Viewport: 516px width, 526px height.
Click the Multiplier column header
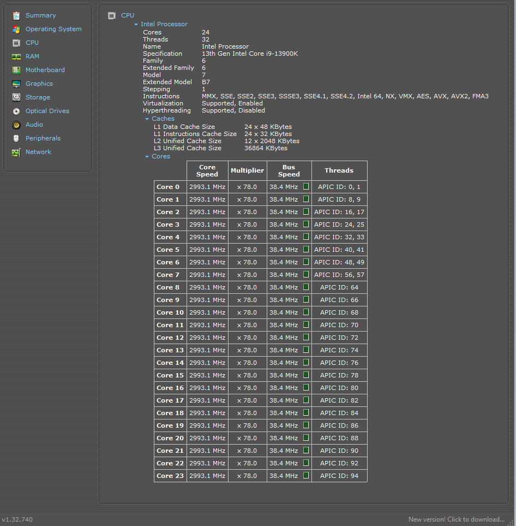(247, 170)
